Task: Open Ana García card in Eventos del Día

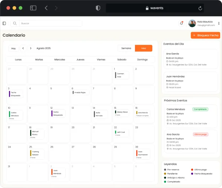Action: pos(191,59)
